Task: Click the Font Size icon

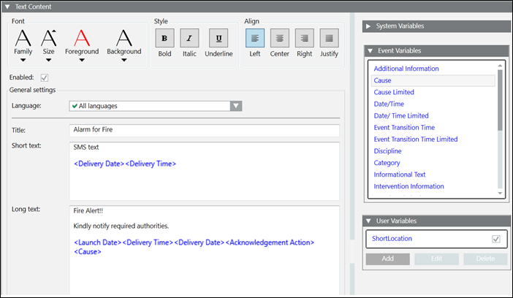Action: pos(49,44)
